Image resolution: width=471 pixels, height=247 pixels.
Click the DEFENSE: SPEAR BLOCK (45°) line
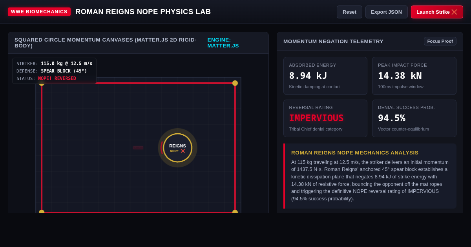coord(52,71)
